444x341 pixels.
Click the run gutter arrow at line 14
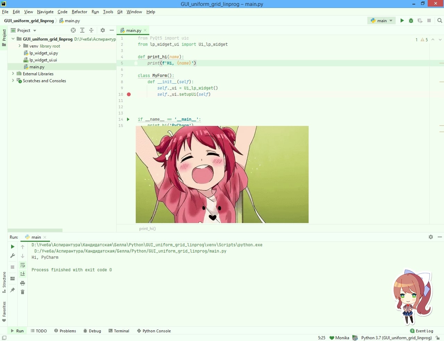click(x=128, y=119)
